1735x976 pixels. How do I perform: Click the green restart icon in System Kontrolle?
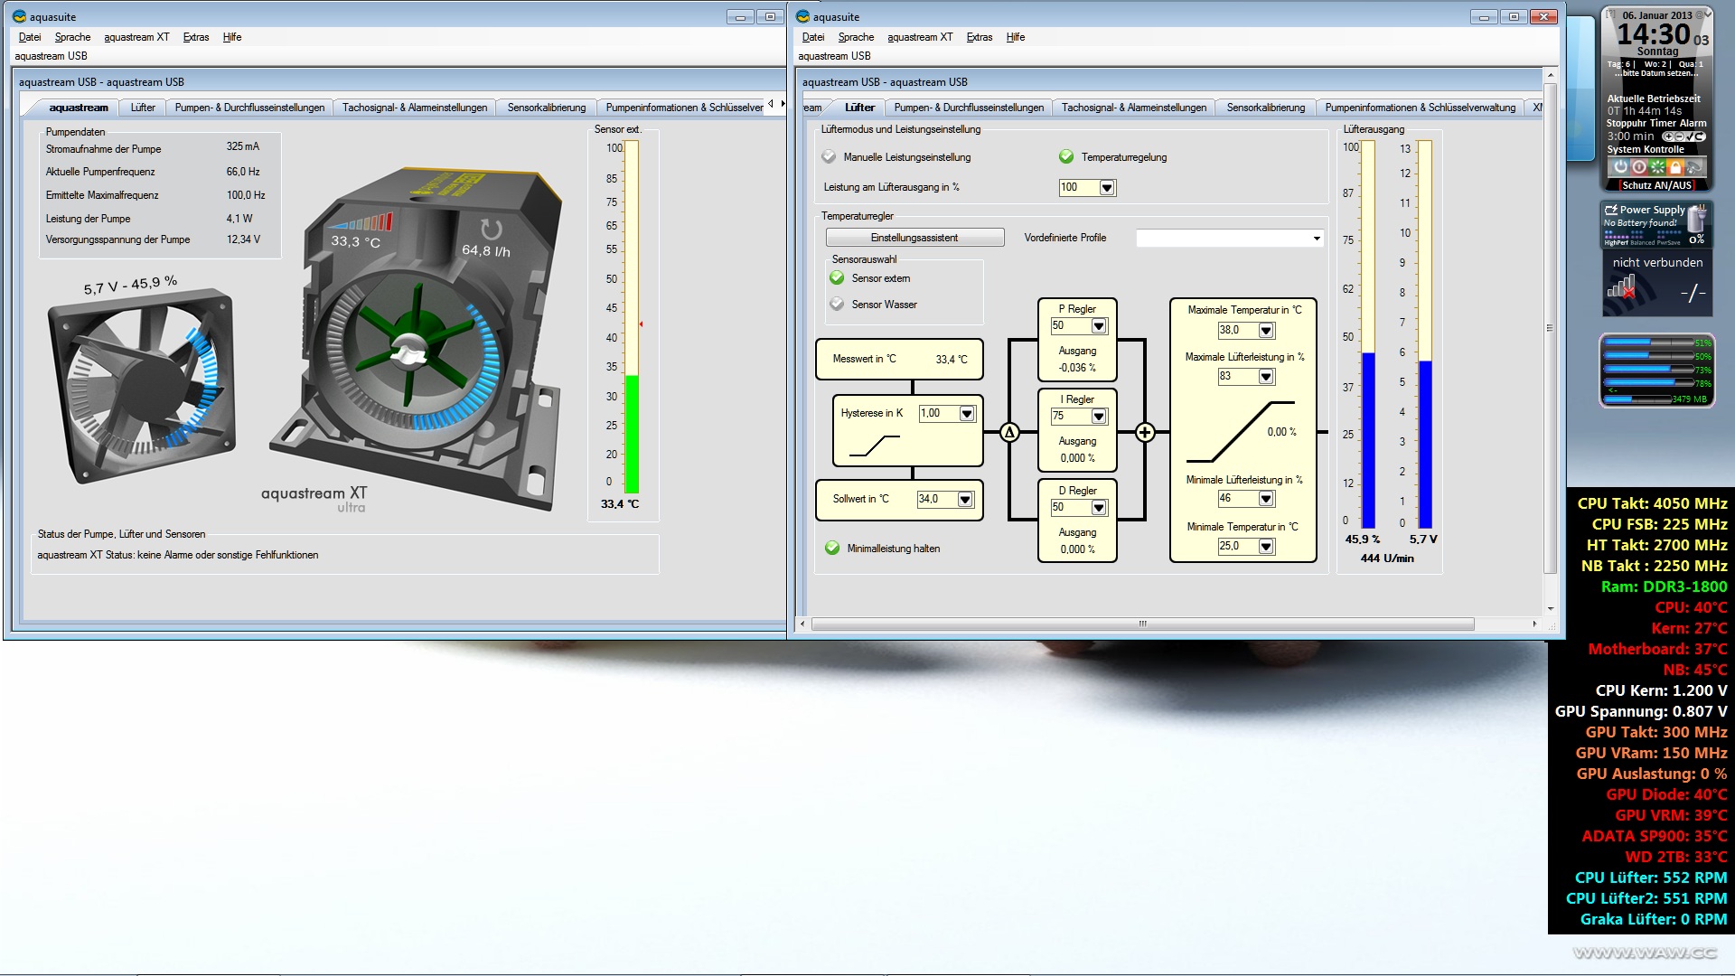1657,167
